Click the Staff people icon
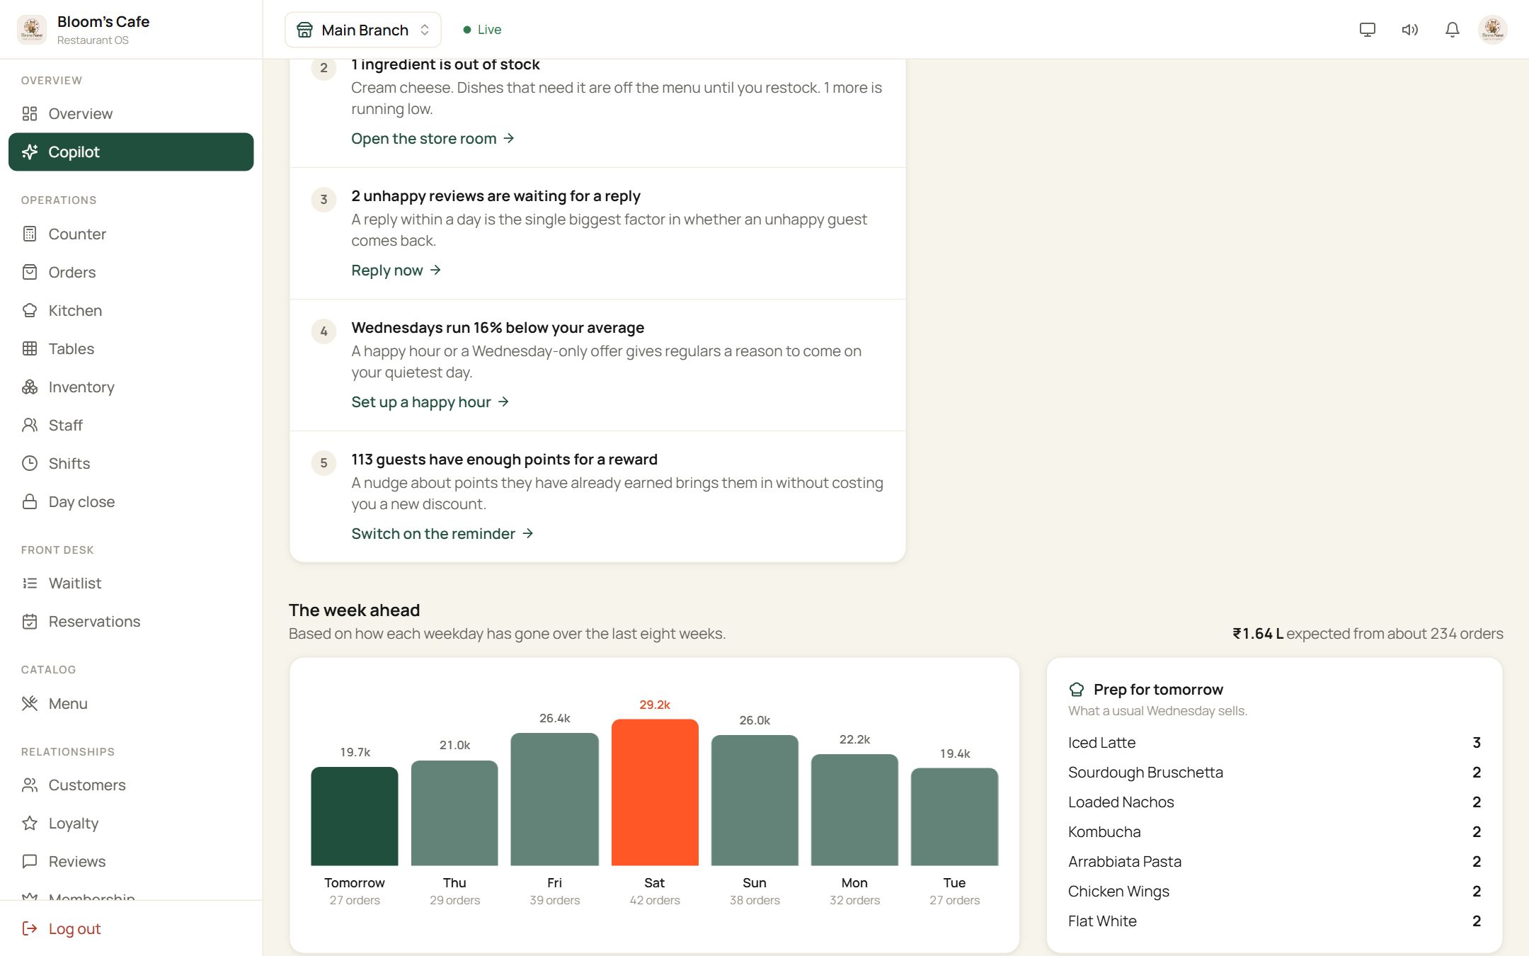The width and height of the screenshot is (1529, 956). (x=30, y=426)
